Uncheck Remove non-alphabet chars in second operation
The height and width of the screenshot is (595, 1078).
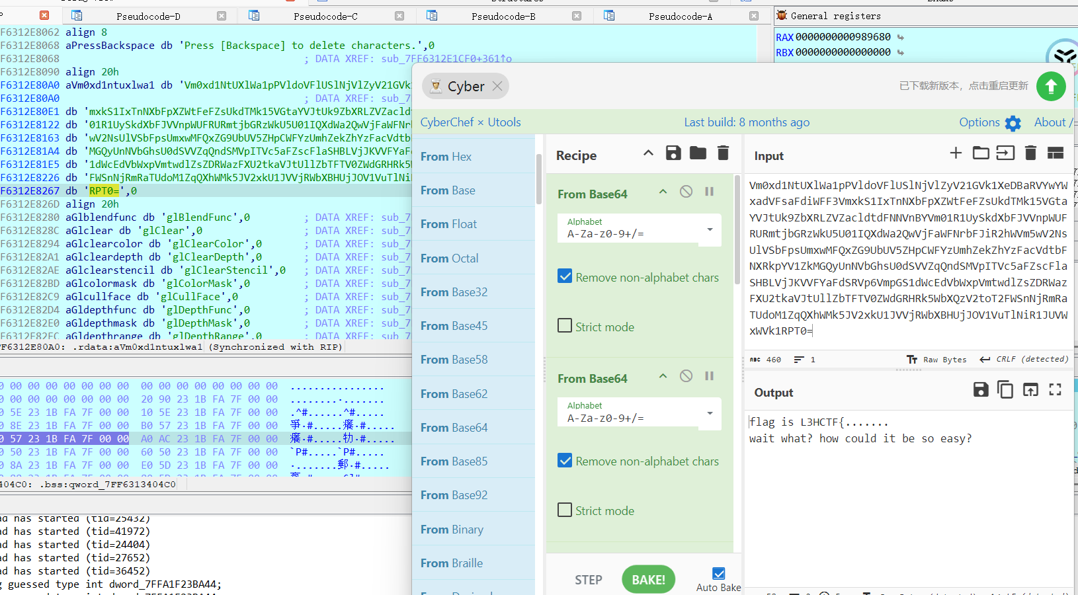coord(565,460)
